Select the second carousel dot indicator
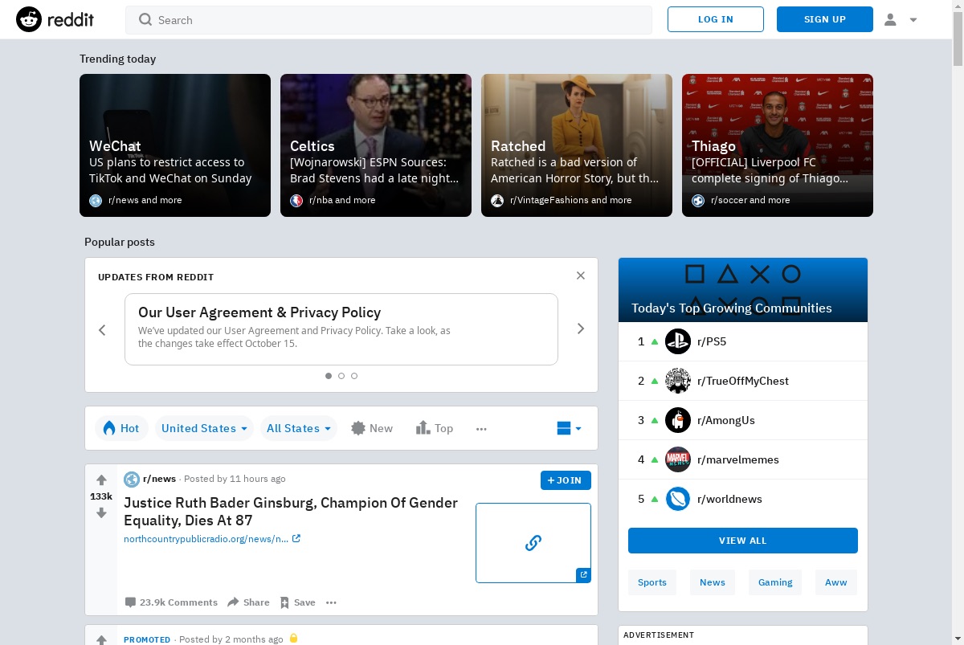 tap(341, 376)
